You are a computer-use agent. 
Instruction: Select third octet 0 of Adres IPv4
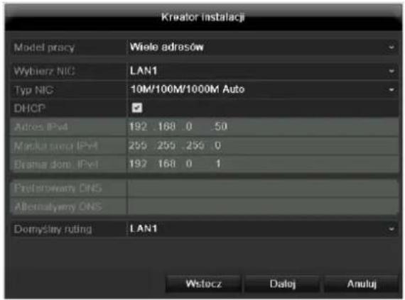point(189,126)
